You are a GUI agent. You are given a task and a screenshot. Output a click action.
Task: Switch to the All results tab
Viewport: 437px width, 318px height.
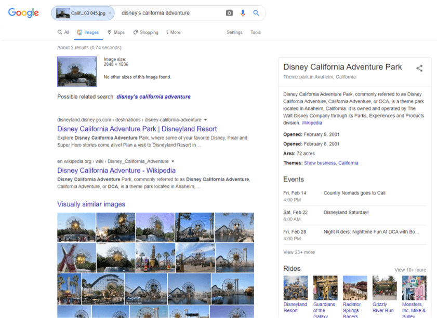(x=63, y=32)
